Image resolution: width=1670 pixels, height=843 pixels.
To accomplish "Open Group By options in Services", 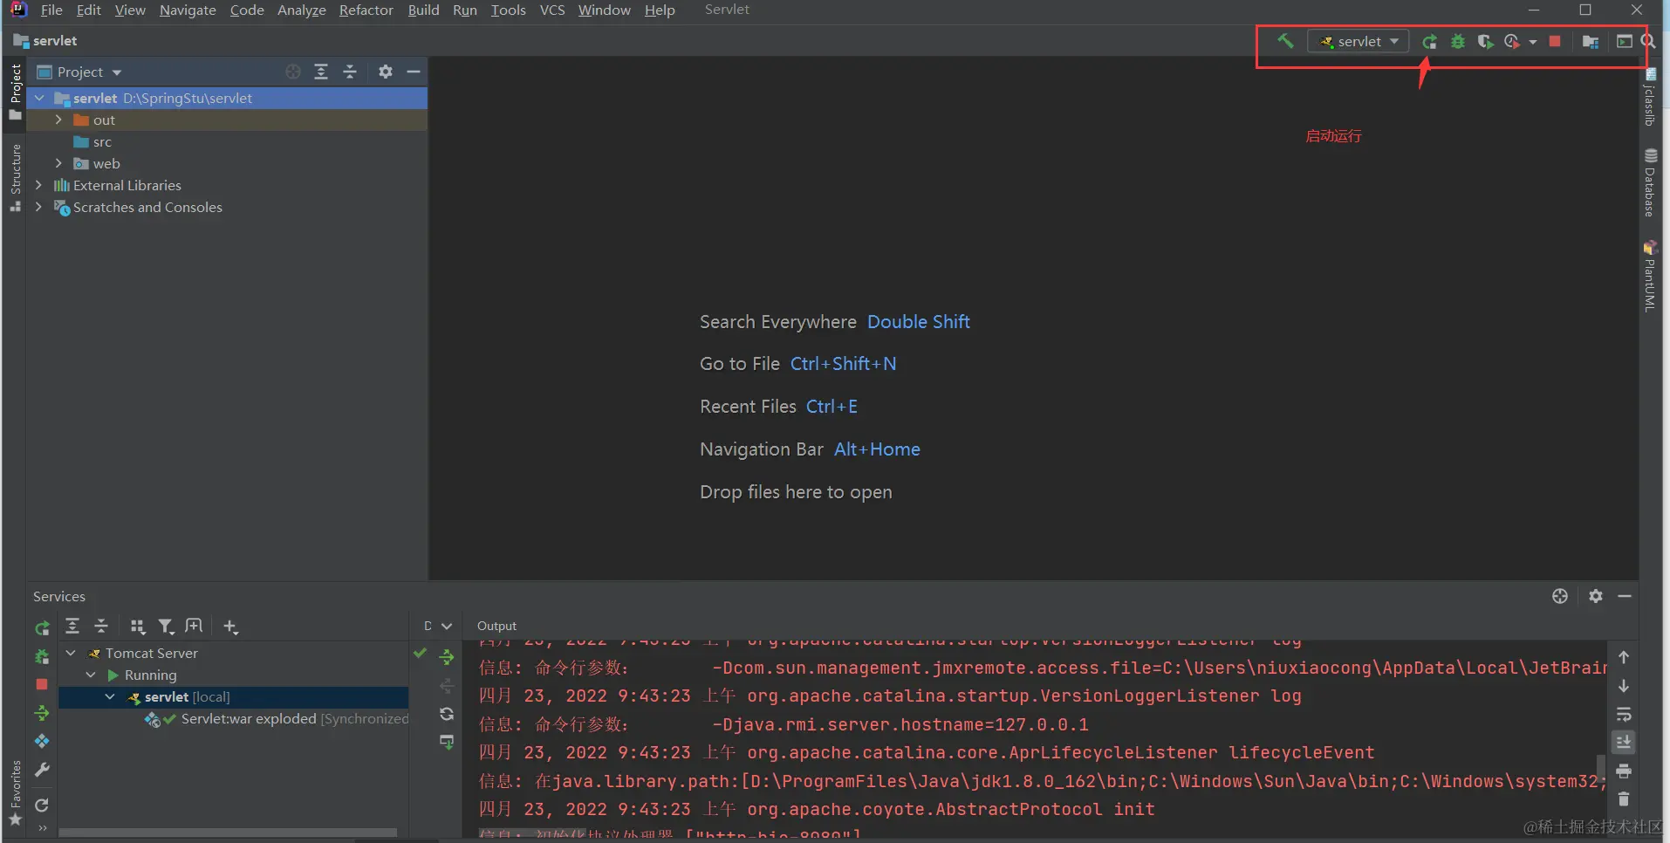I will 137,626.
